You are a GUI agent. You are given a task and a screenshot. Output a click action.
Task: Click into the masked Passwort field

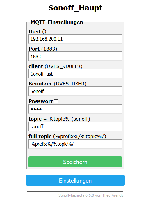[75, 109]
